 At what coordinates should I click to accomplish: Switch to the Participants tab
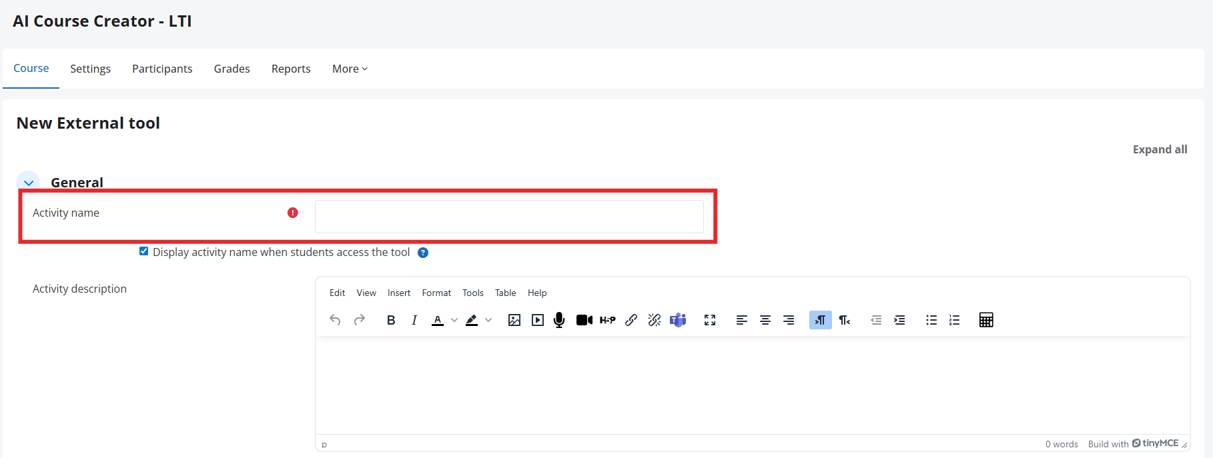pos(162,69)
